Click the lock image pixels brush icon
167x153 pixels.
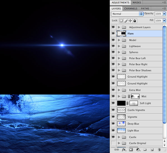click(x=126, y=21)
